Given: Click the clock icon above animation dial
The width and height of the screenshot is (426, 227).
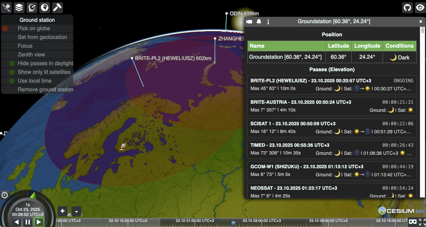Looking at the screenshot, I should click(4, 195).
